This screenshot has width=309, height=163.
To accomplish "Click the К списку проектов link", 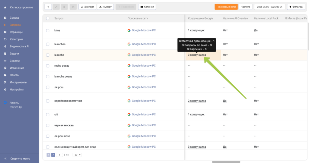I will click(x=21, y=8).
